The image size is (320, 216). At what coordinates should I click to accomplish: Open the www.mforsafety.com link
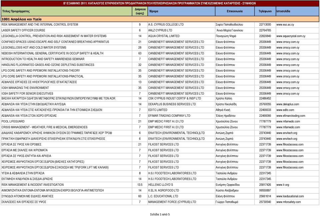[x=289, y=202]
